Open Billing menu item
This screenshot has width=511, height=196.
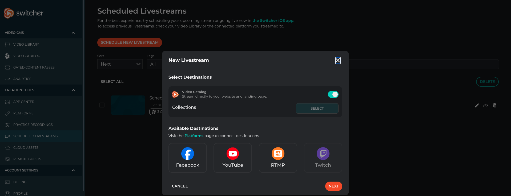click(x=41, y=182)
